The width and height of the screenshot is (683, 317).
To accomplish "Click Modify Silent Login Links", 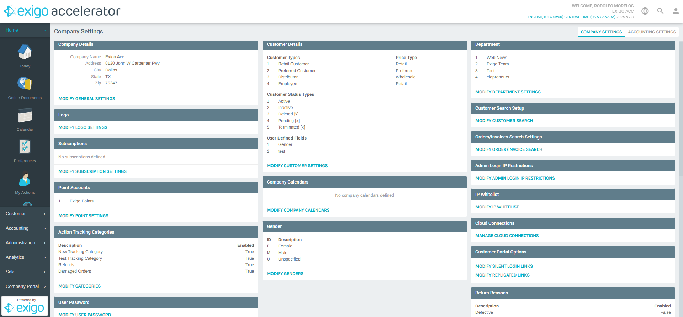I will (x=504, y=266).
